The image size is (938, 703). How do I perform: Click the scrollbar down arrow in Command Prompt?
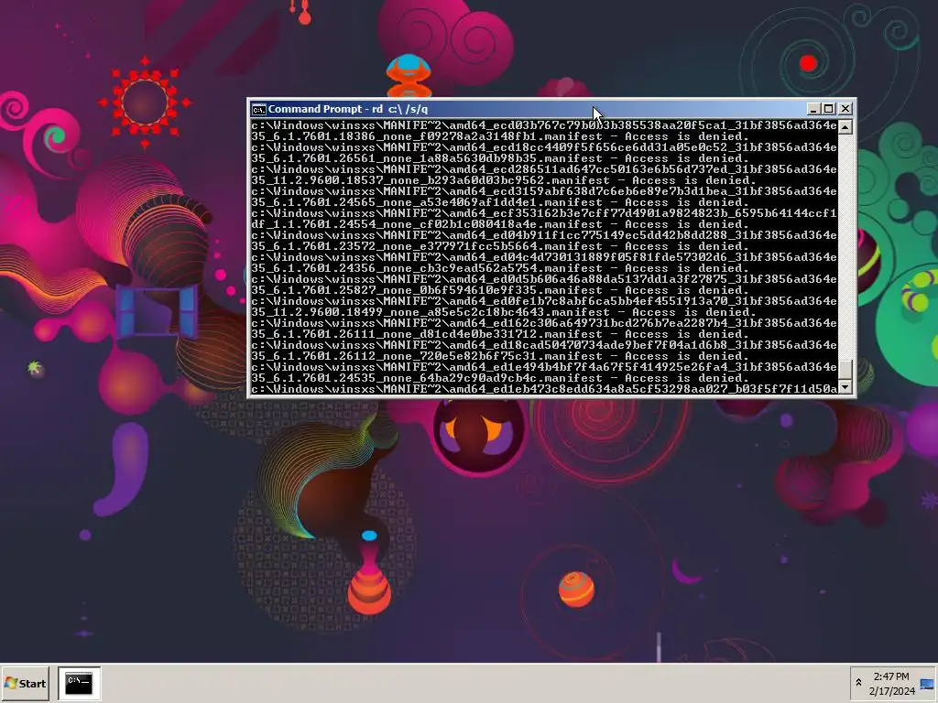point(845,387)
